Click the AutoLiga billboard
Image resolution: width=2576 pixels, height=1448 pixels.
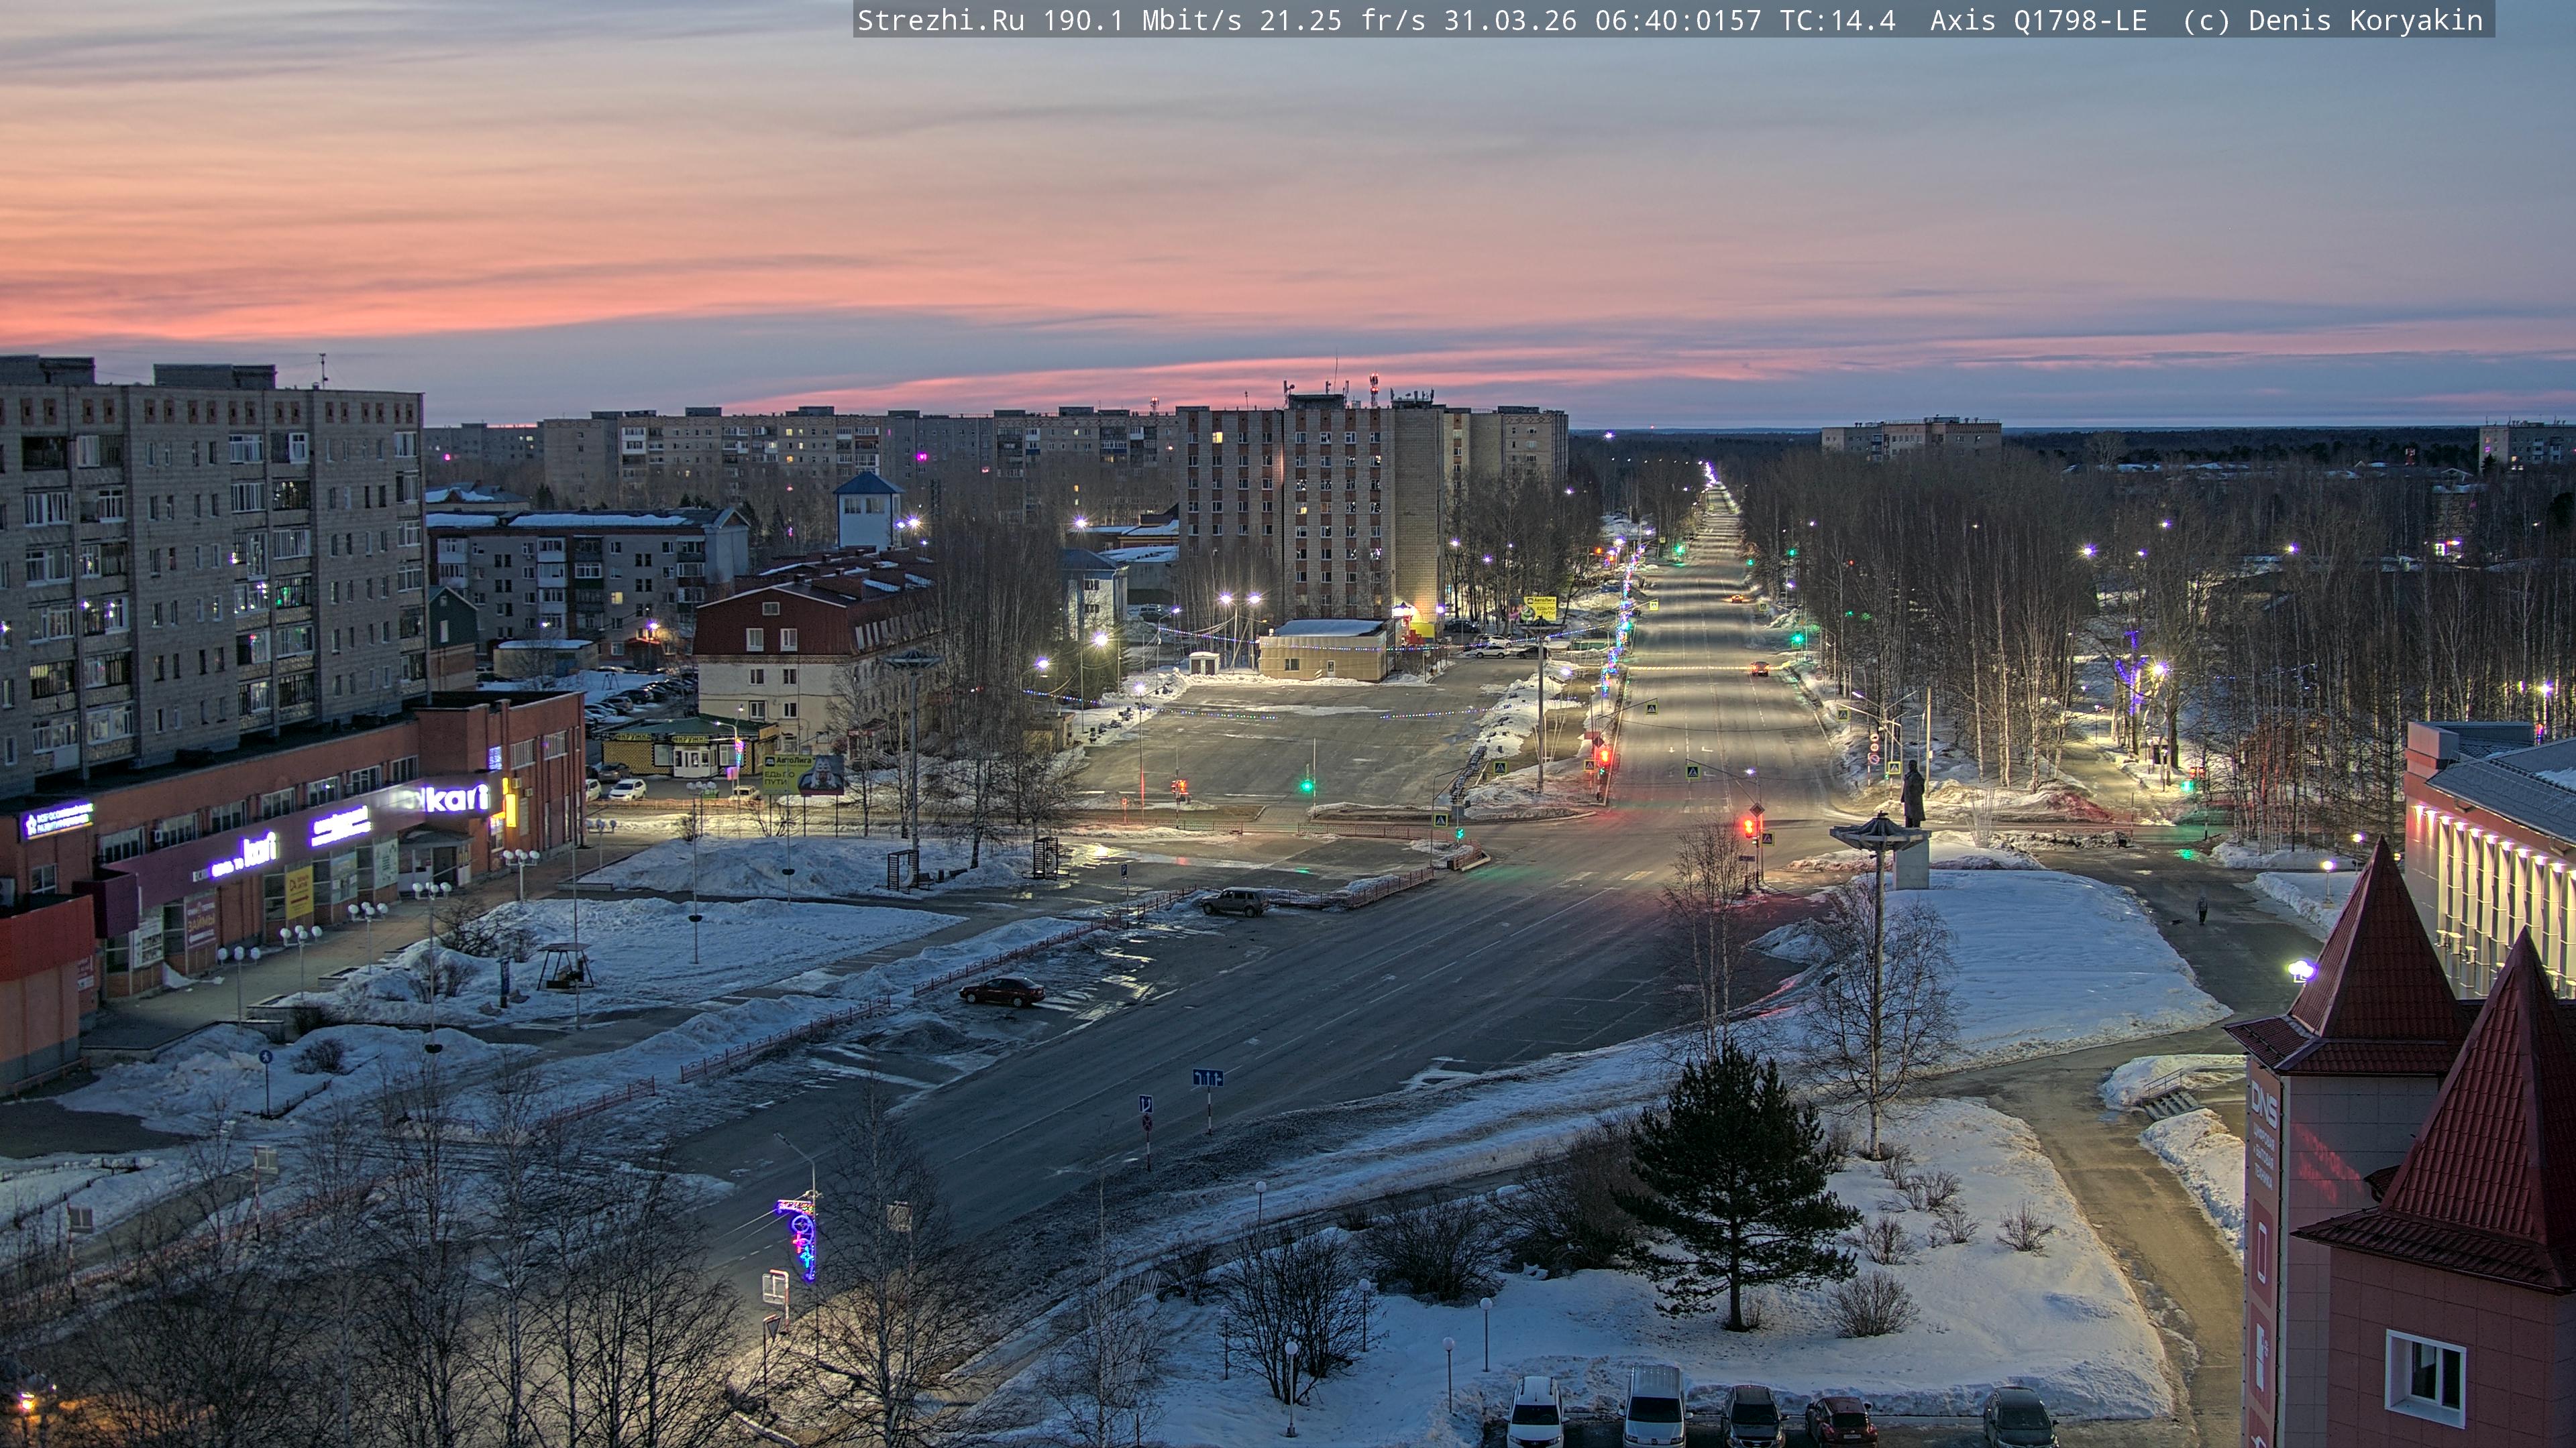click(x=802, y=774)
